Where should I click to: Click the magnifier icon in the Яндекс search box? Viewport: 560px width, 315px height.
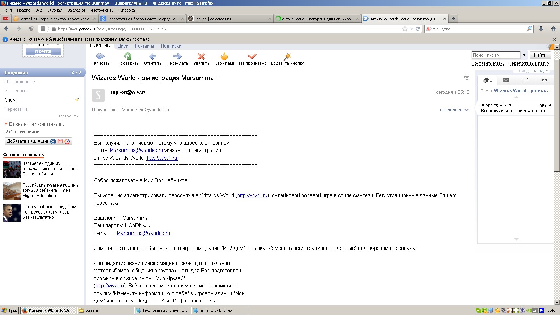coord(530,29)
